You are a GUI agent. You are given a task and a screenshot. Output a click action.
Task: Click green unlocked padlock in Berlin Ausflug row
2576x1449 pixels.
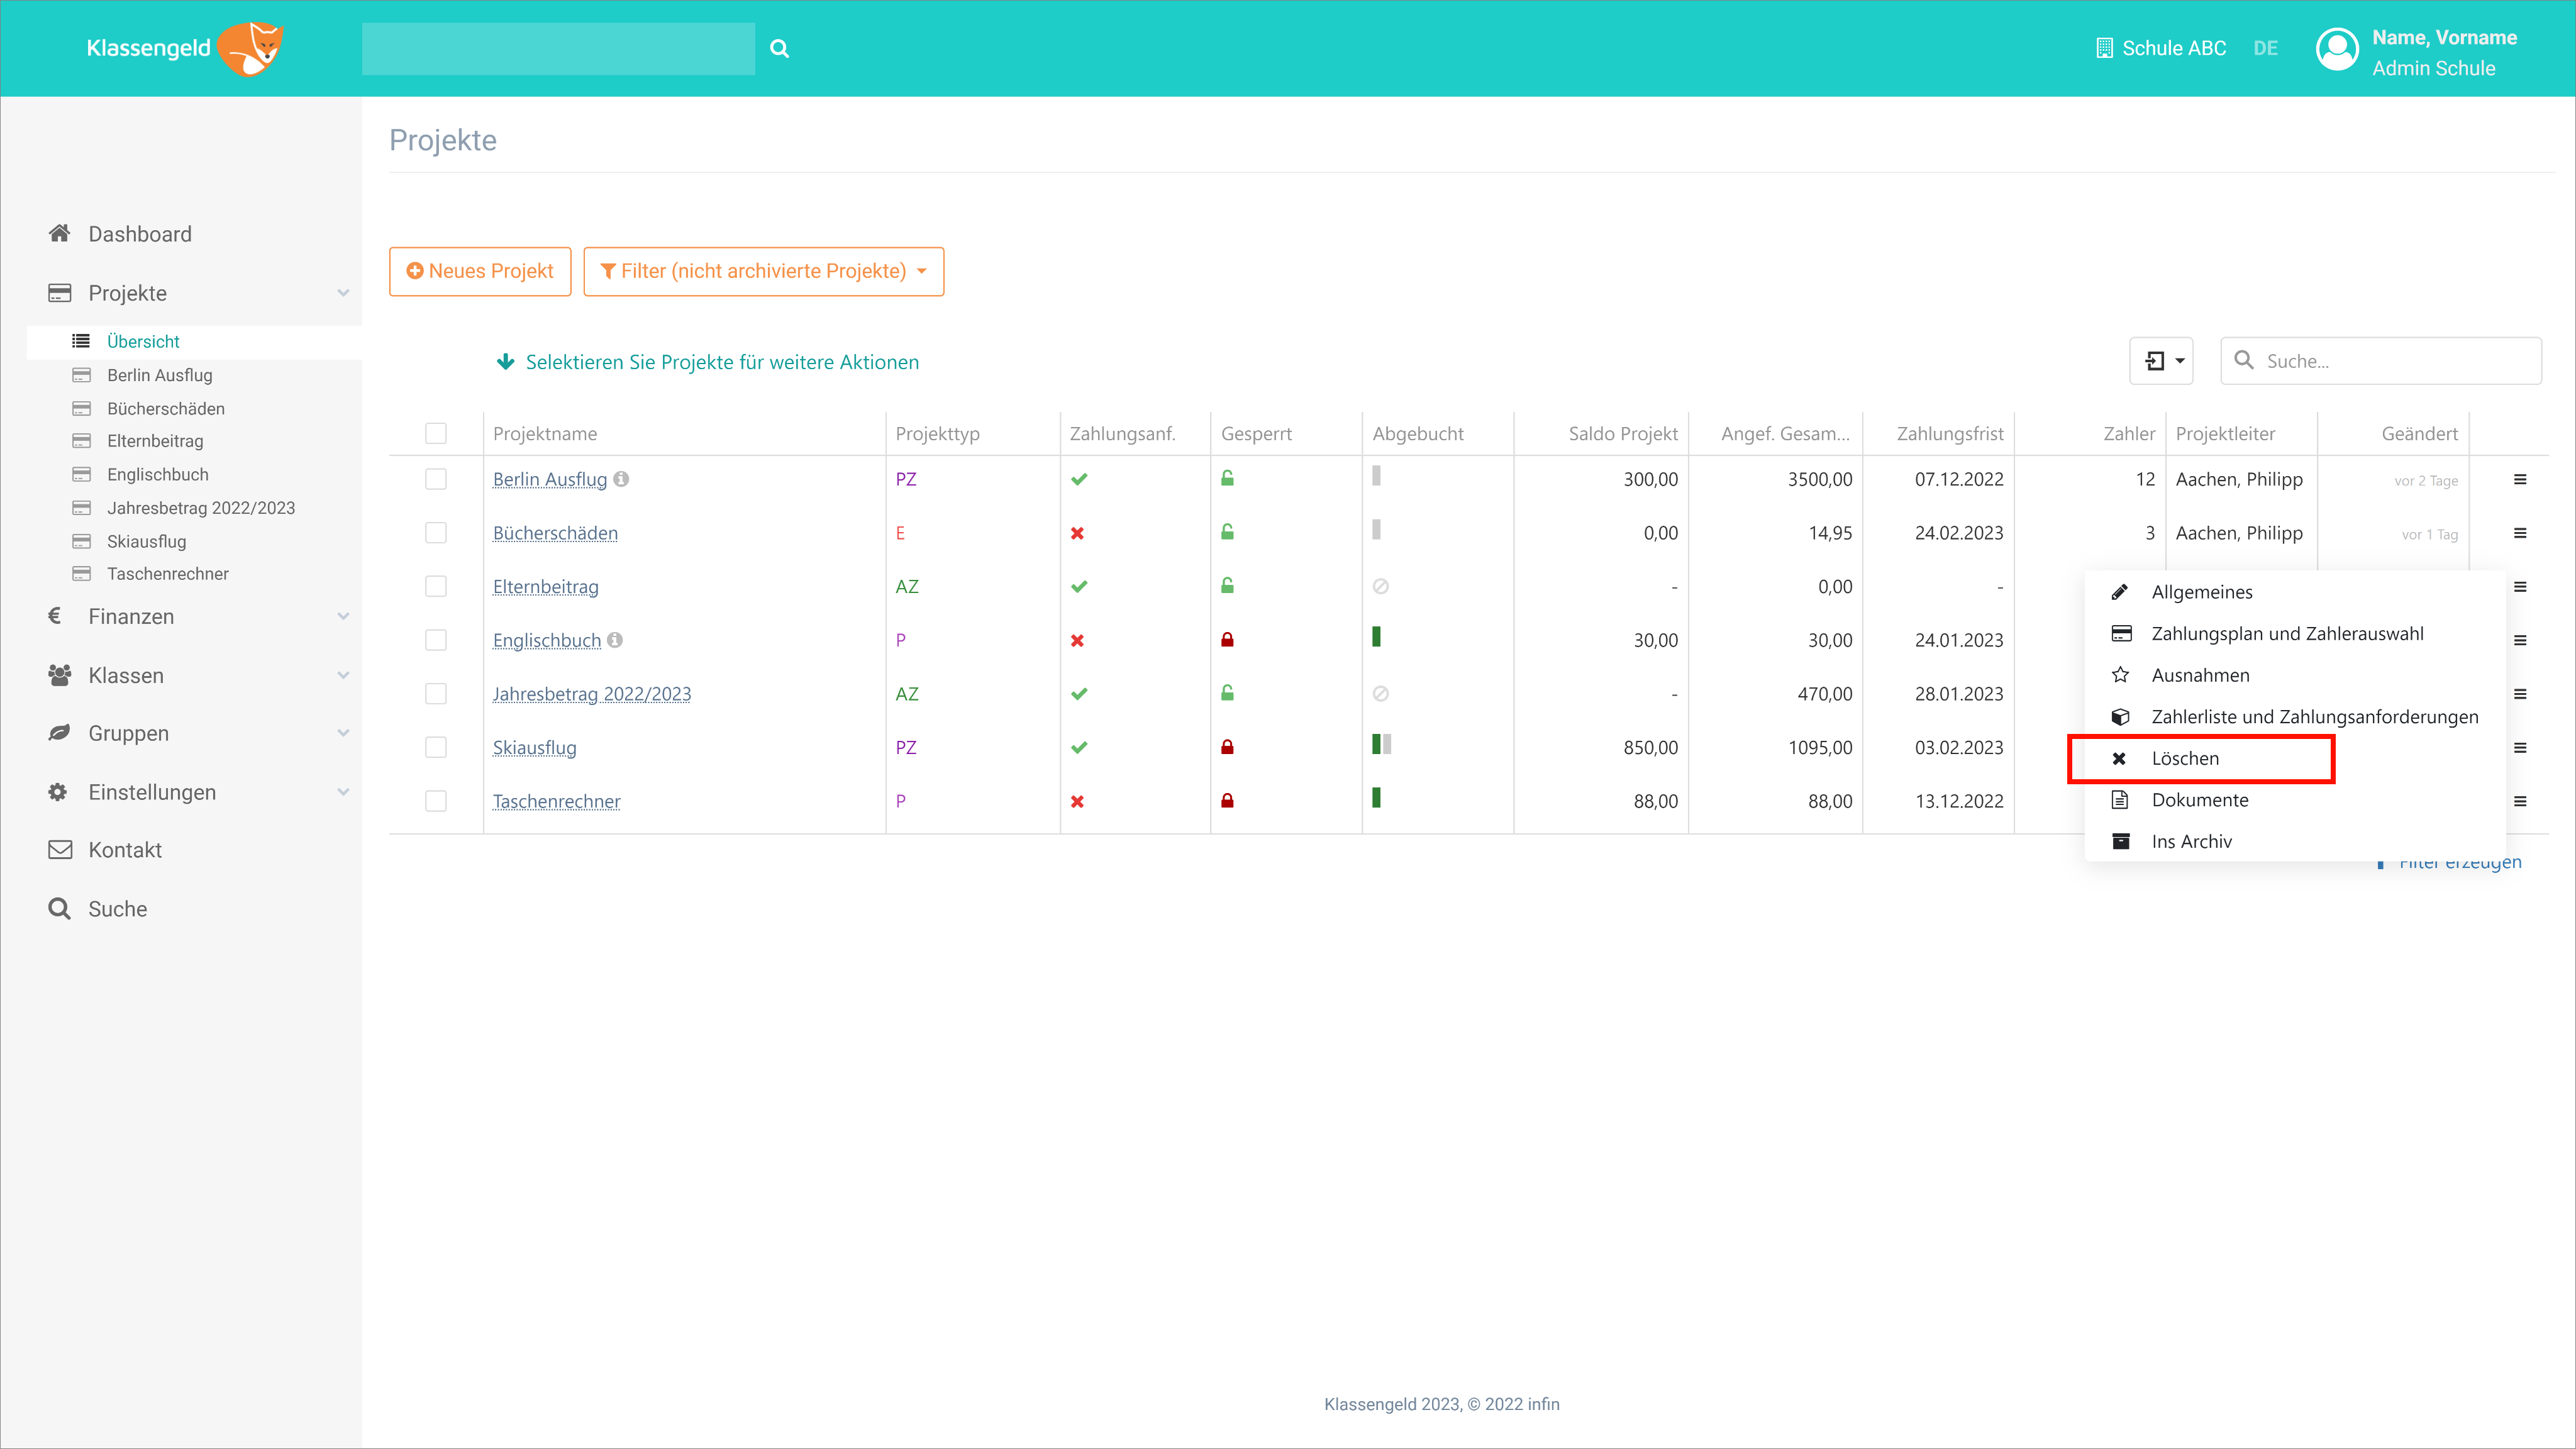[1227, 478]
